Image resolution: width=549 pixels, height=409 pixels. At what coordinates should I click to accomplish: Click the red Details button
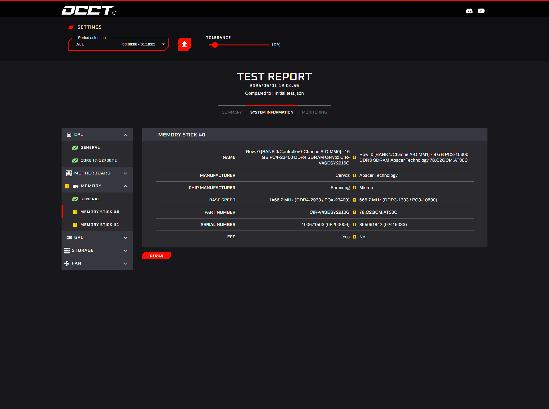coord(157,256)
